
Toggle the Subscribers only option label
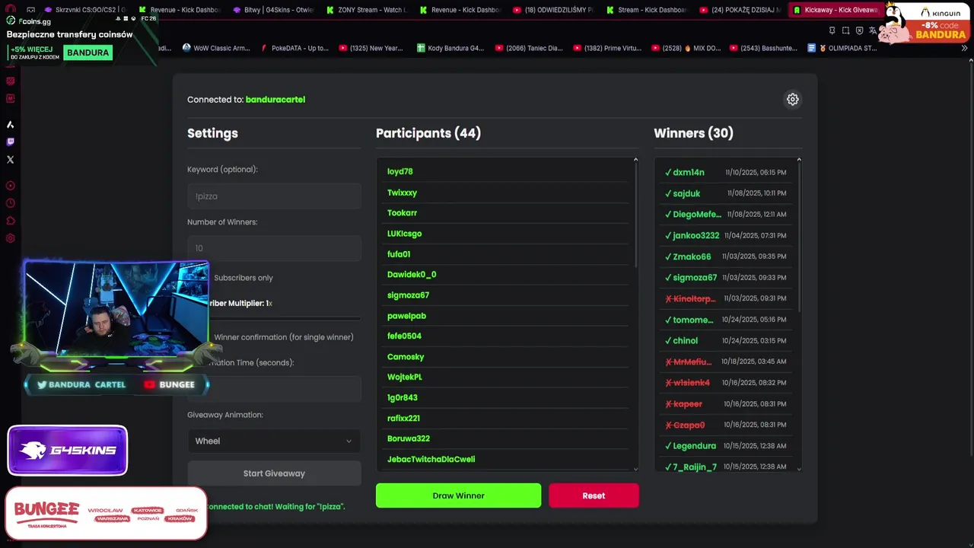pos(243,278)
